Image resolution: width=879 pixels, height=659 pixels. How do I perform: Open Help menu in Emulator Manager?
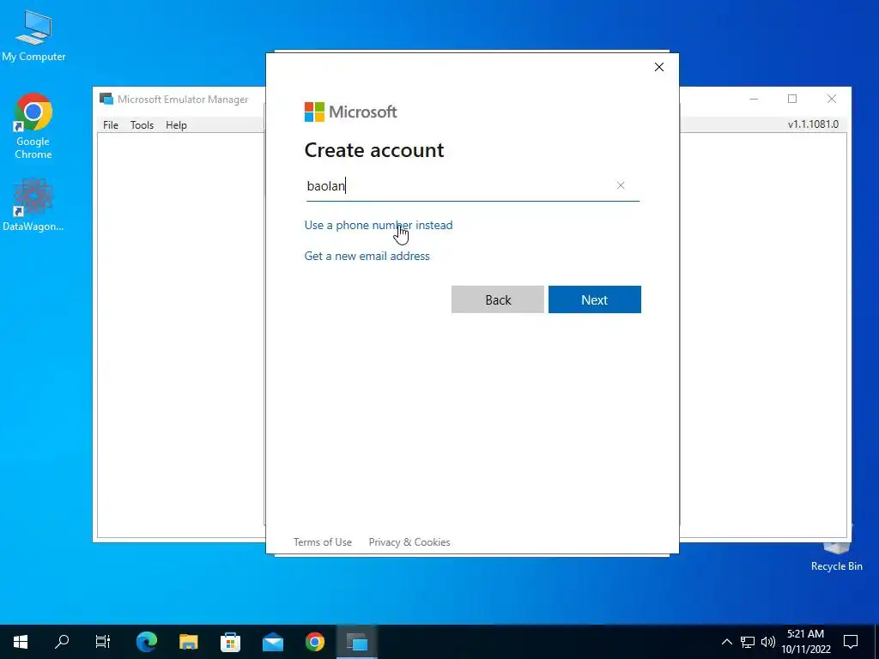[x=176, y=125]
